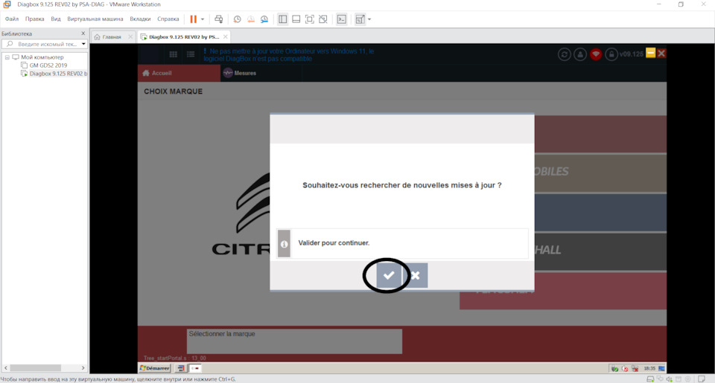This screenshot has height=383, width=715.
Task: Open the Виртуальная машина menu
Action: click(95, 19)
